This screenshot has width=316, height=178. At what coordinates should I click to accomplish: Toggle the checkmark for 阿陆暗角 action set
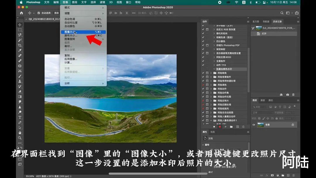pyautogui.click(x=203, y=73)
